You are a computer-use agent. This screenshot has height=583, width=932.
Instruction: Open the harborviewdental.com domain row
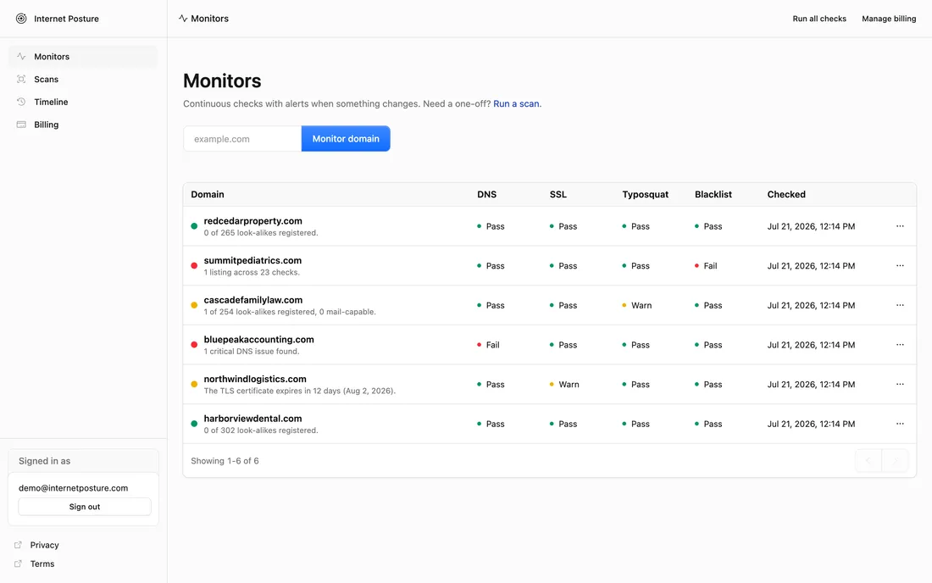click(x=549, y=424)
